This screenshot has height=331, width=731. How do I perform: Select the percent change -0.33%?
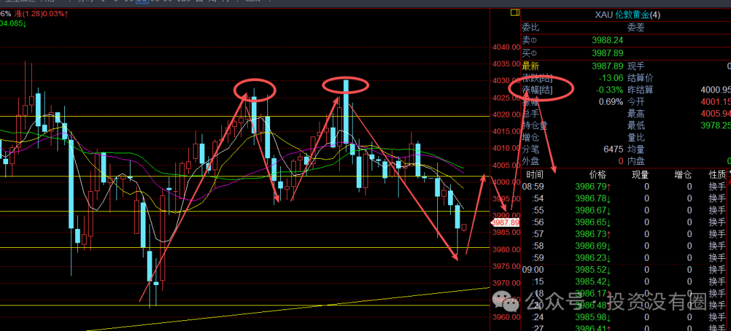click(609, 90)
